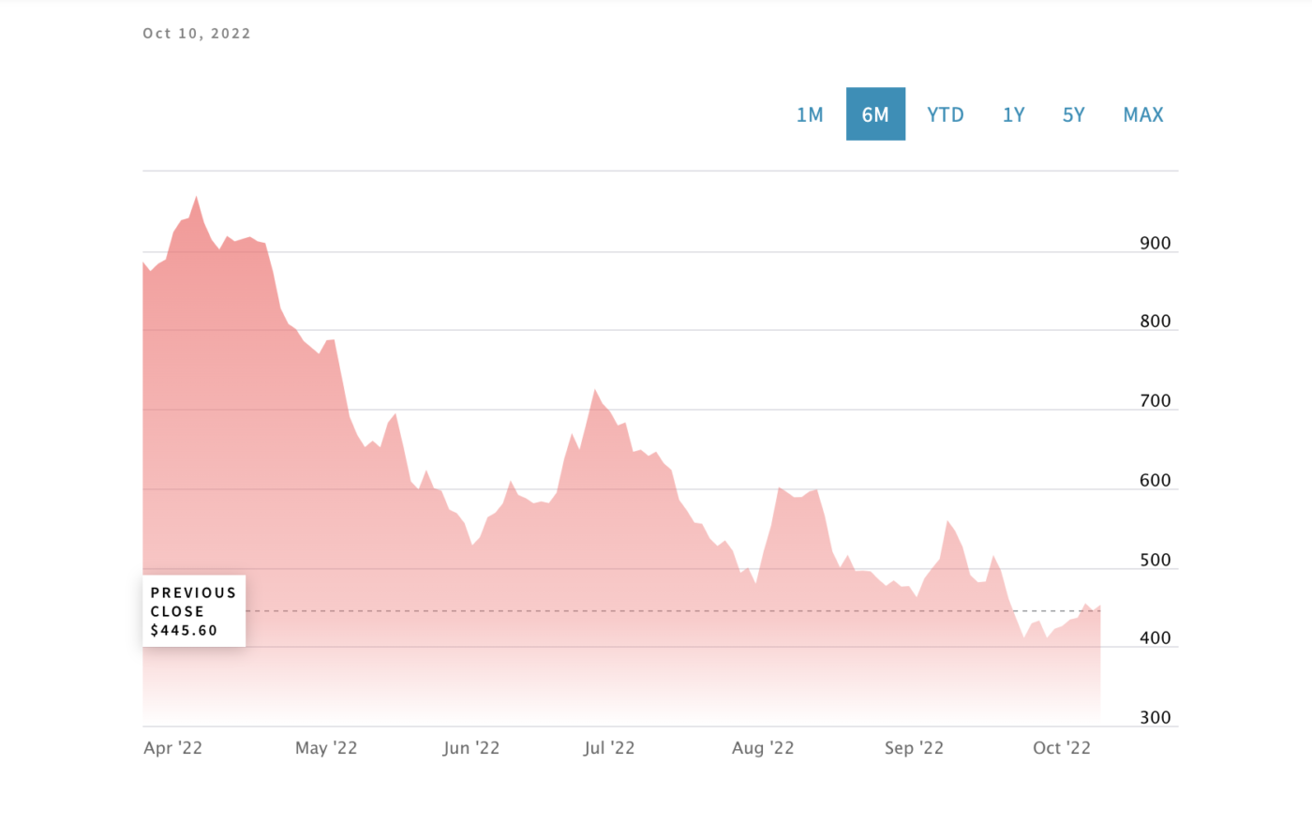
Task: Click the Sep '22 axis label
Action: point(914,747)
